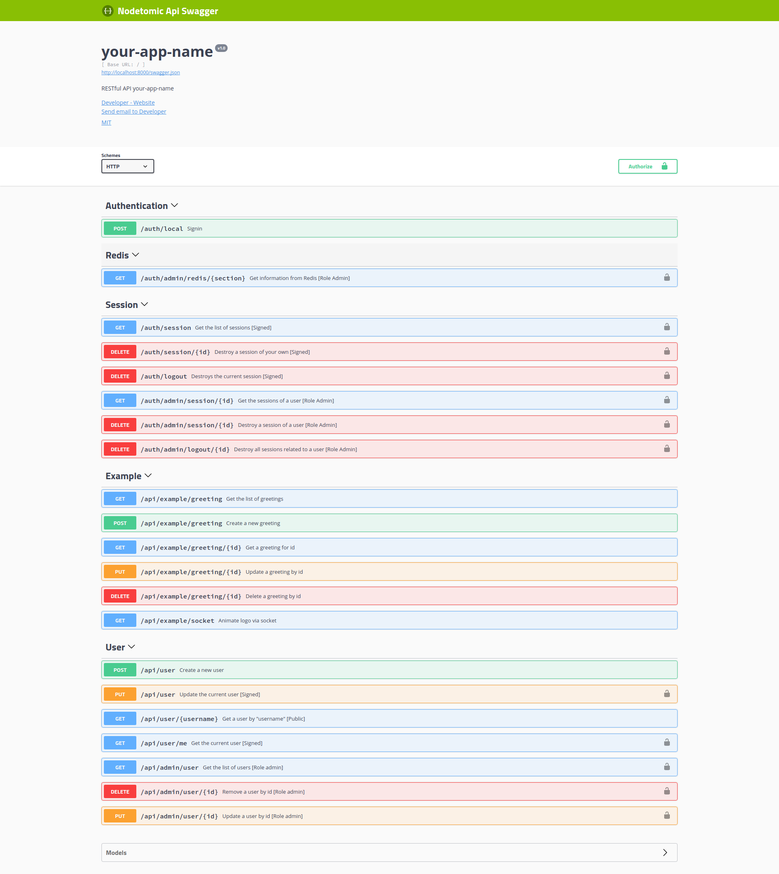Screen dimensions: 779x874
Task: Click lock icon on GET /auth/session row
Action: (x=667, y=327)
